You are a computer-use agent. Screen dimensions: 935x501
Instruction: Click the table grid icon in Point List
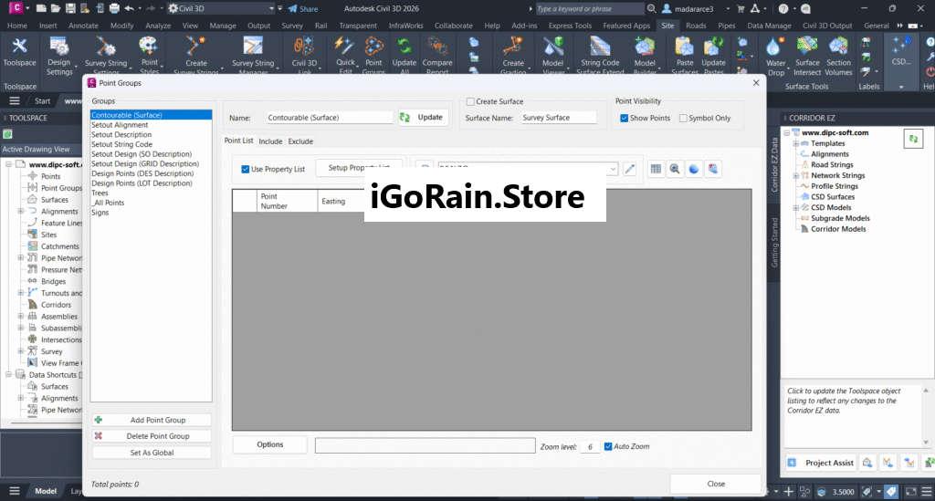[x=656, y=169]
